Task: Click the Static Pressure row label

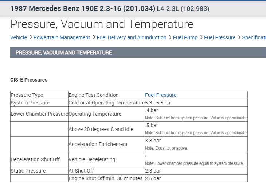Action: click(28, 171)
